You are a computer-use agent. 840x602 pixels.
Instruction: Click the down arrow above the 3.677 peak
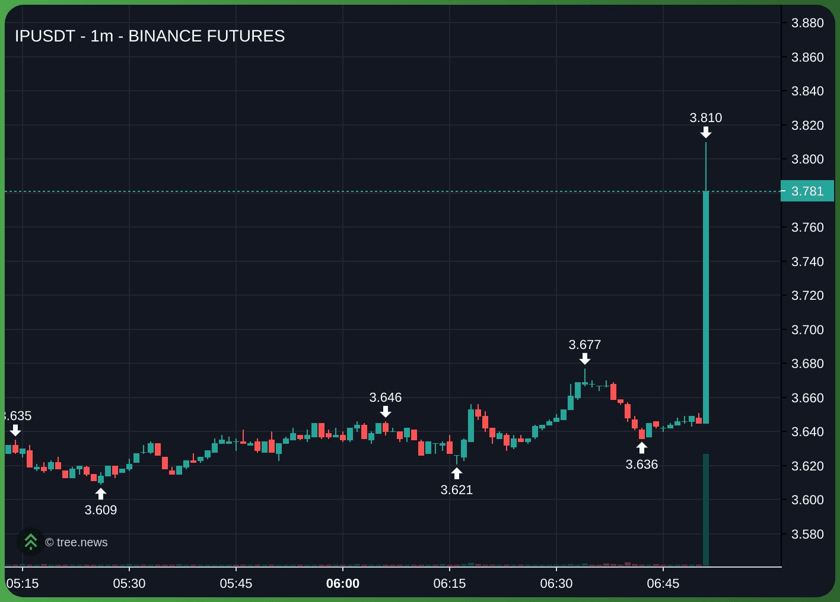585,359
